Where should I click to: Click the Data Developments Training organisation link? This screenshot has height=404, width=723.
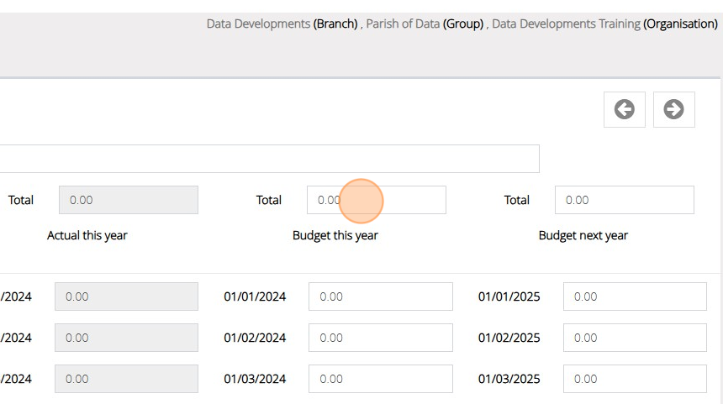click(566, 24)
